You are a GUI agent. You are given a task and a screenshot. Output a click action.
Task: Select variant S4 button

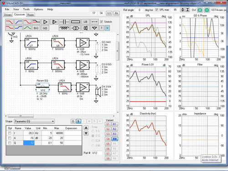tap(108, 139)
